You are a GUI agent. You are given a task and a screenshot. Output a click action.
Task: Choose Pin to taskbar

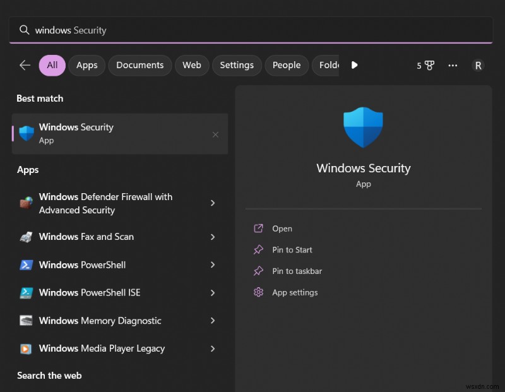tap(297, 271)
